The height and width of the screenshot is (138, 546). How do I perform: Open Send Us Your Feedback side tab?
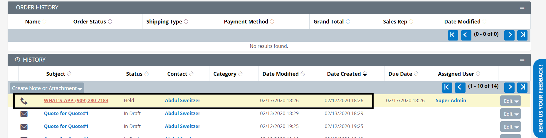click(x=540, y=98)
